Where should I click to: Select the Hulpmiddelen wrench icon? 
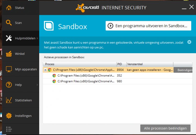point(9,38)
